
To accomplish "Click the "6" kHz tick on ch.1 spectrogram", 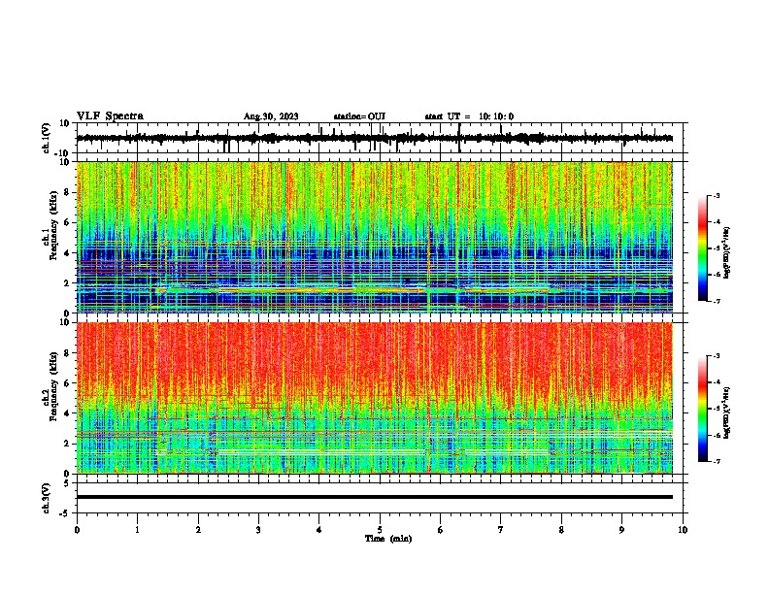I will click(67, 223).
